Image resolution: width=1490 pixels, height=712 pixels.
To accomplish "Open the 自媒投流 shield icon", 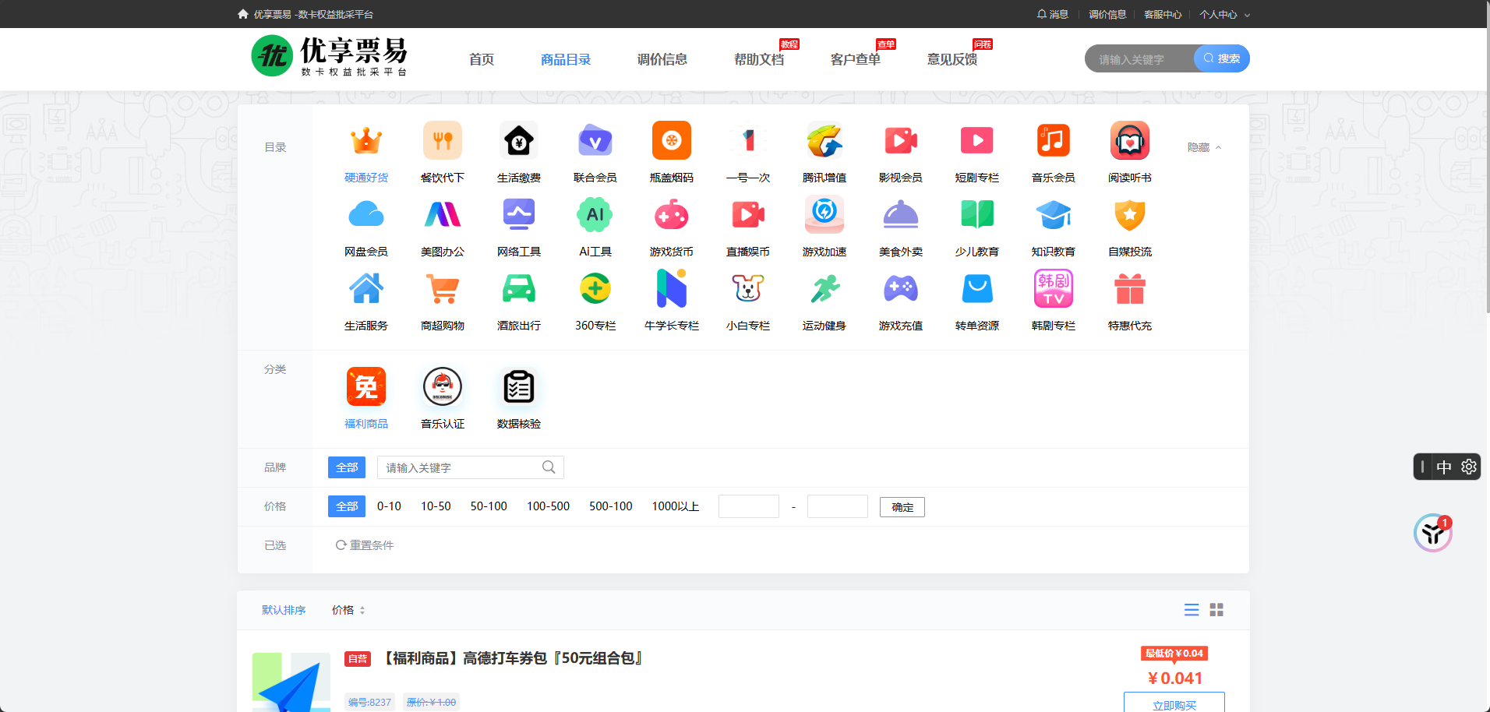I will coord(1130,214).
